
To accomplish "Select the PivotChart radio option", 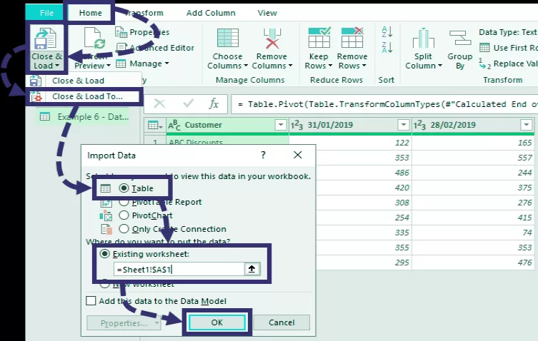I will (124, 215).
